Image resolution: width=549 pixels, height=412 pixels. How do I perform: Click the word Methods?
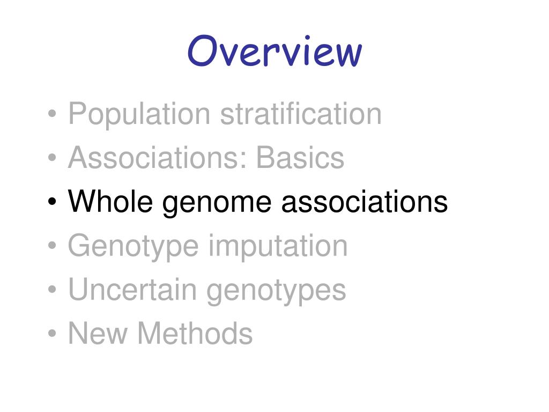195,333
